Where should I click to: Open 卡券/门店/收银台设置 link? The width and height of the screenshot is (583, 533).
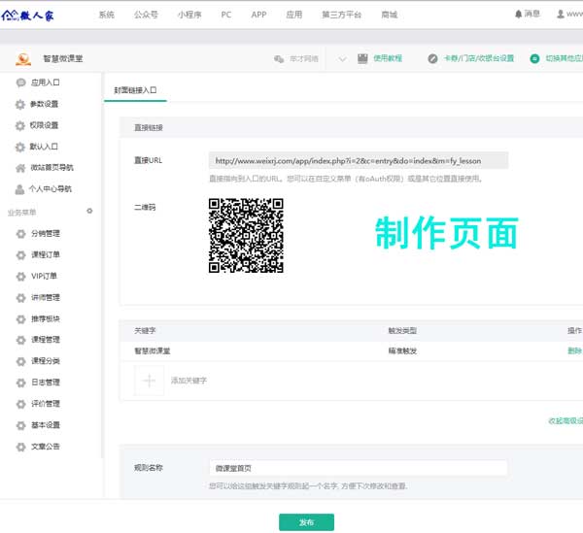click(x=479, y=58)
